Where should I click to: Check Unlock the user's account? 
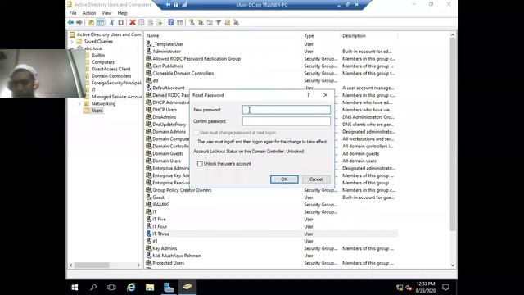[x=200, y=164]
